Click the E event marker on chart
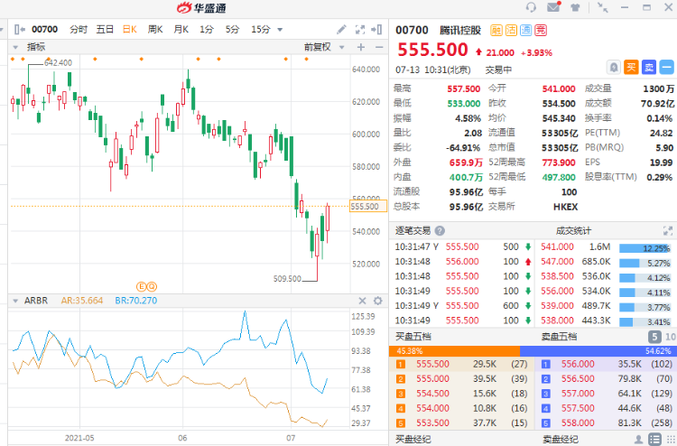Viewport: 677px width, 446px height. click(x=141, y=286)
